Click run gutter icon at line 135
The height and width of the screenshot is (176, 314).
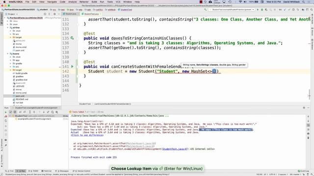tap(72, 38)
